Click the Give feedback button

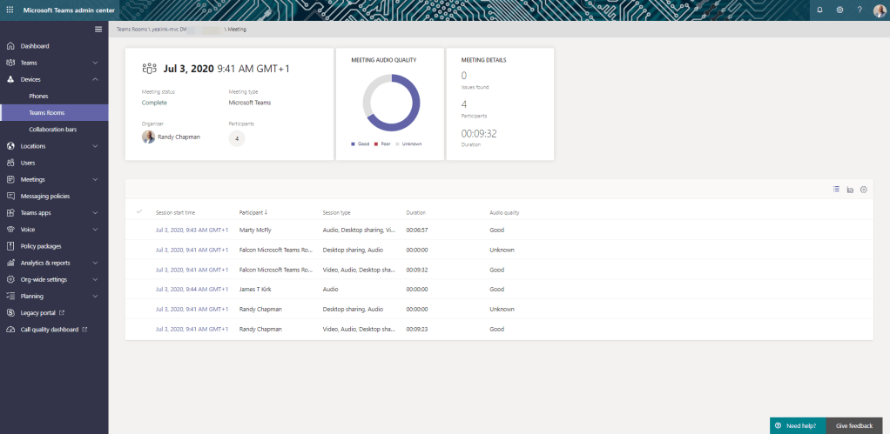coord(853,425)
